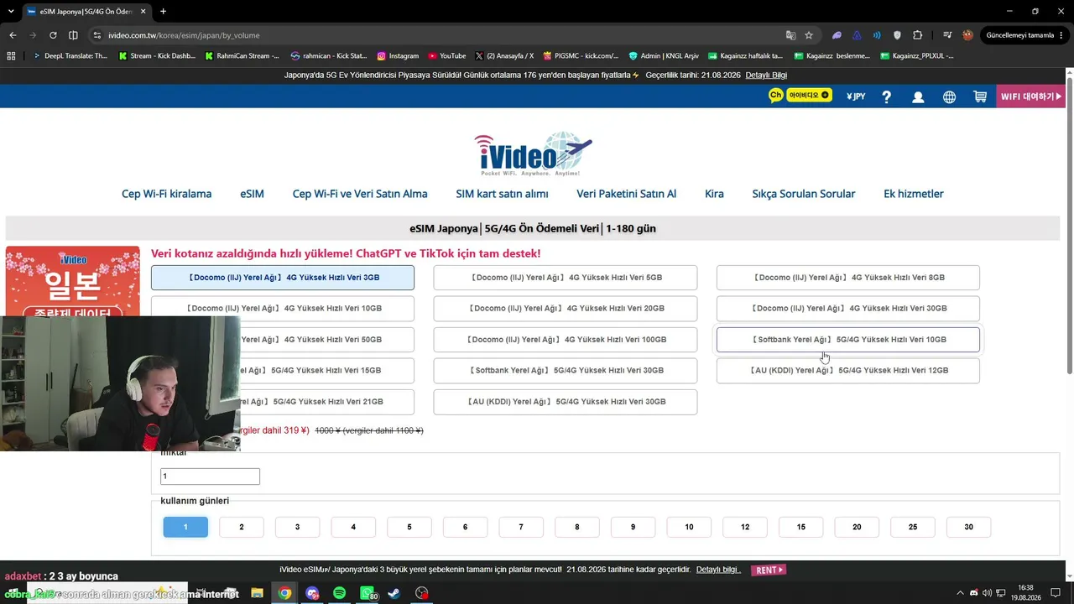Viewport: 1074px width, 604px height.
Task: Open the eSIM menu item
Action: (x=252, y=194)
